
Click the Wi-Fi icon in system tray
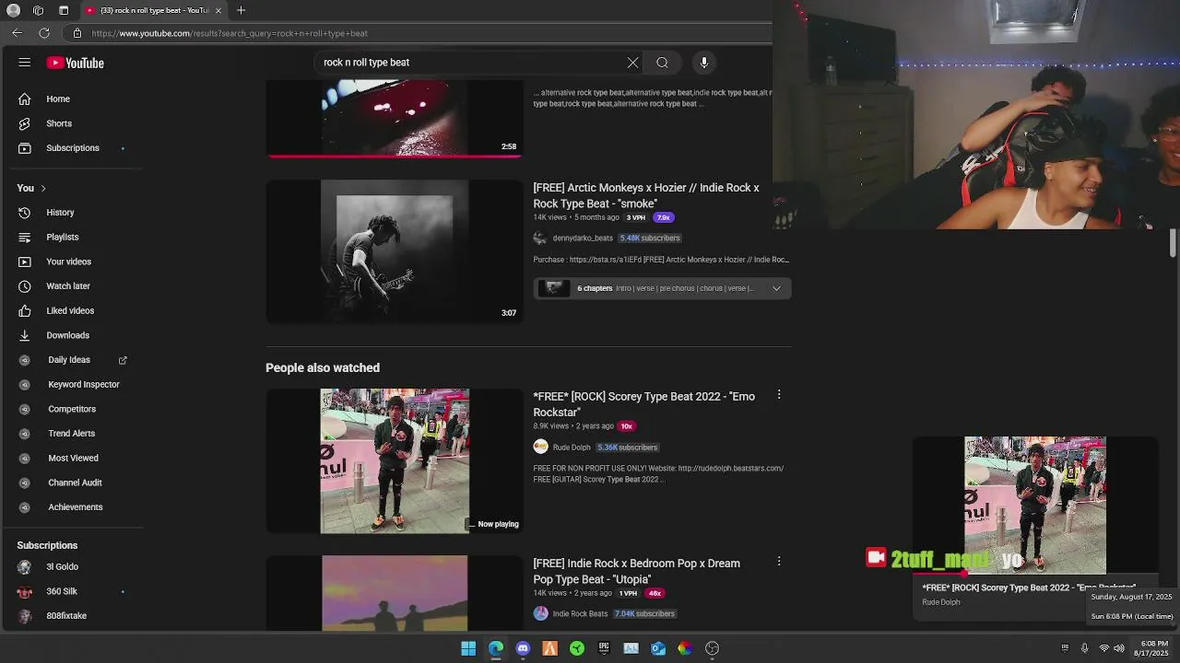[x=1103, y=648]
